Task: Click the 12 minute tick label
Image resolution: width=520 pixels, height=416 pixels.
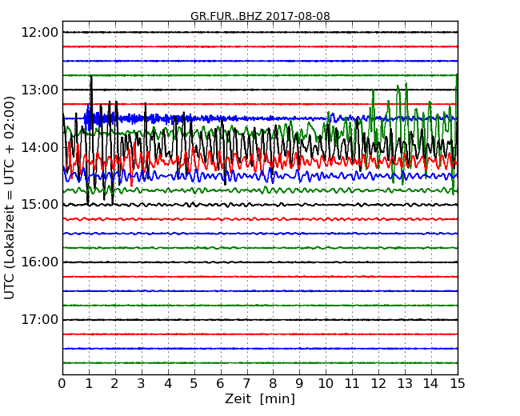Action: (x=378, y=383)
